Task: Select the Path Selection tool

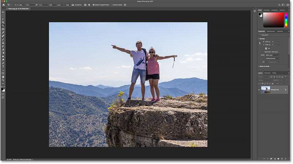Action: (3, 70)
